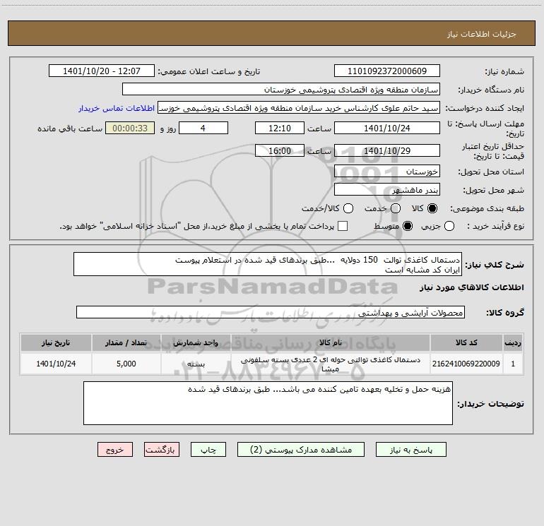544x526 pixels.
Task: Click the خروج exit button
Action: [x=115, y=449]
